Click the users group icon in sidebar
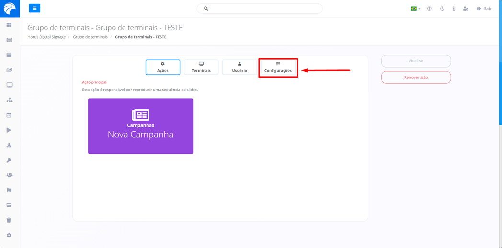502x248 pixels. (x=9, y=175)
